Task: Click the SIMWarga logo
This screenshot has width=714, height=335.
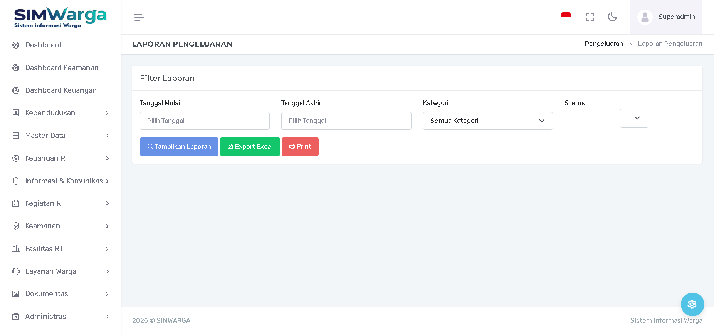Action: pyautogui.click(x=60, y=18)
